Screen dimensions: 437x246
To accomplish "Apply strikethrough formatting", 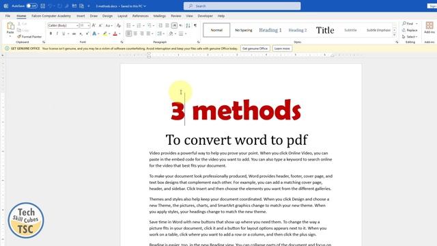I will pos(74,33).
